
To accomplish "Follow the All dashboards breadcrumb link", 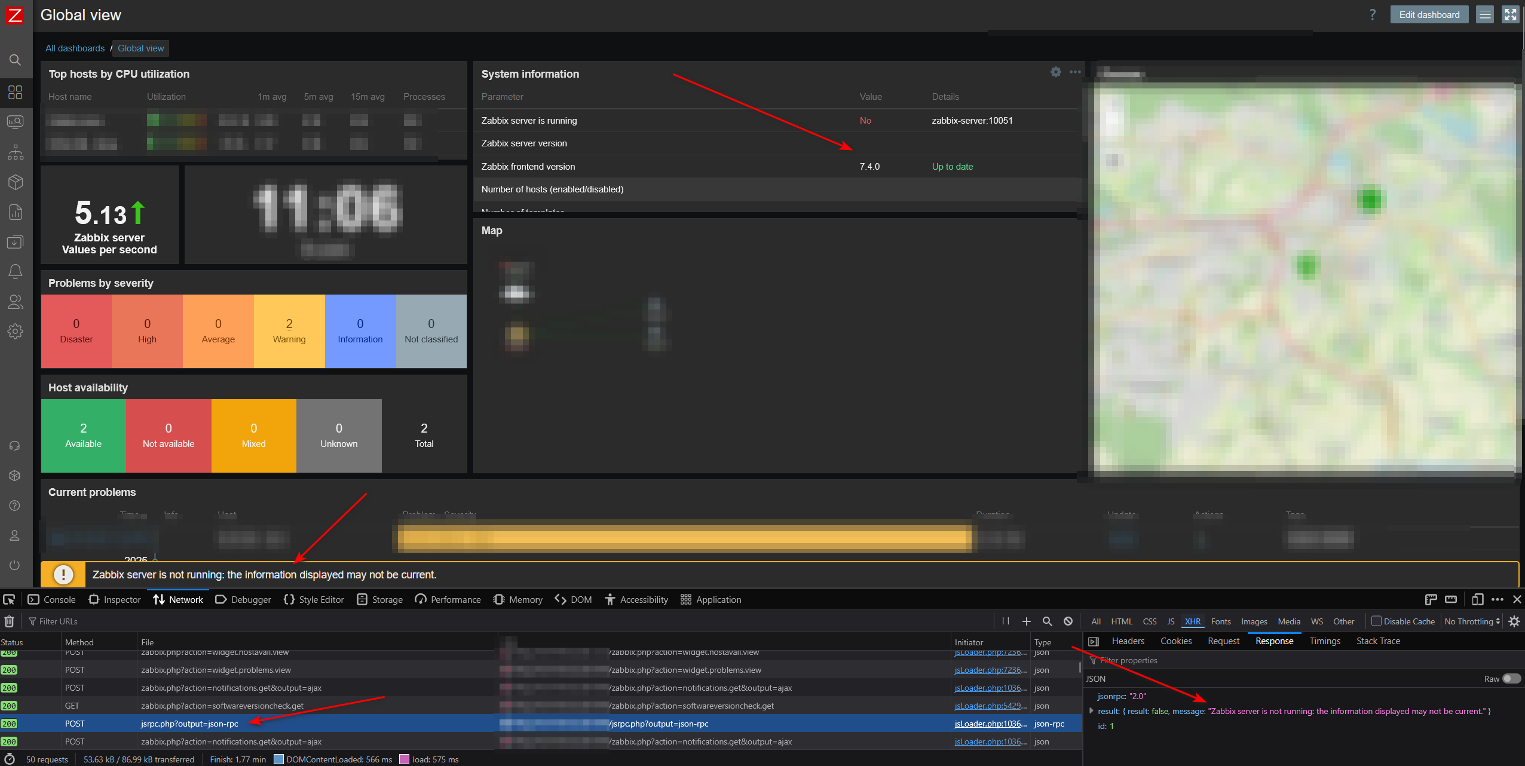I will pyautogui.click(x=75, y=48).
